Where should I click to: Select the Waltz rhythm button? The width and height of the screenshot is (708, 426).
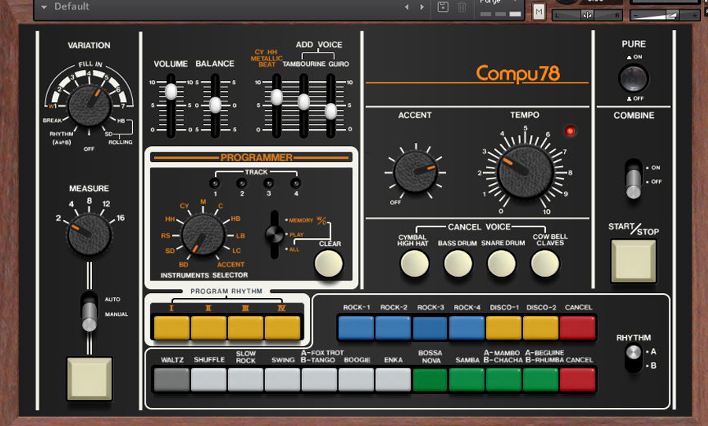(x=172, y=379)
